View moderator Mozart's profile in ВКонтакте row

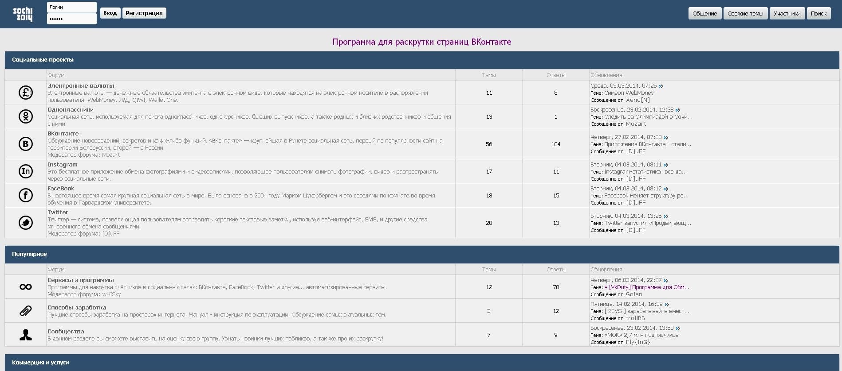coord(111,155)
